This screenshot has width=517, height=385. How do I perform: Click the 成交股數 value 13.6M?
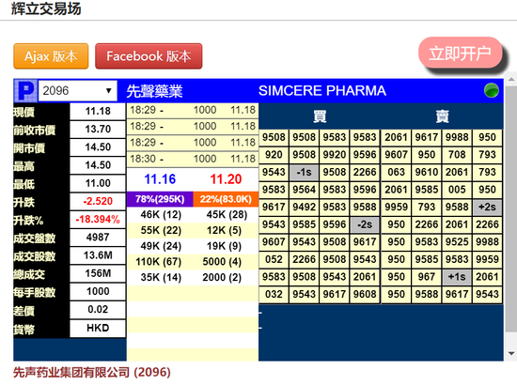coord(98,255)
